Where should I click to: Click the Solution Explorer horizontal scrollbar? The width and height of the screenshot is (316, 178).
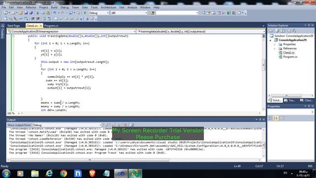(286, 95)
